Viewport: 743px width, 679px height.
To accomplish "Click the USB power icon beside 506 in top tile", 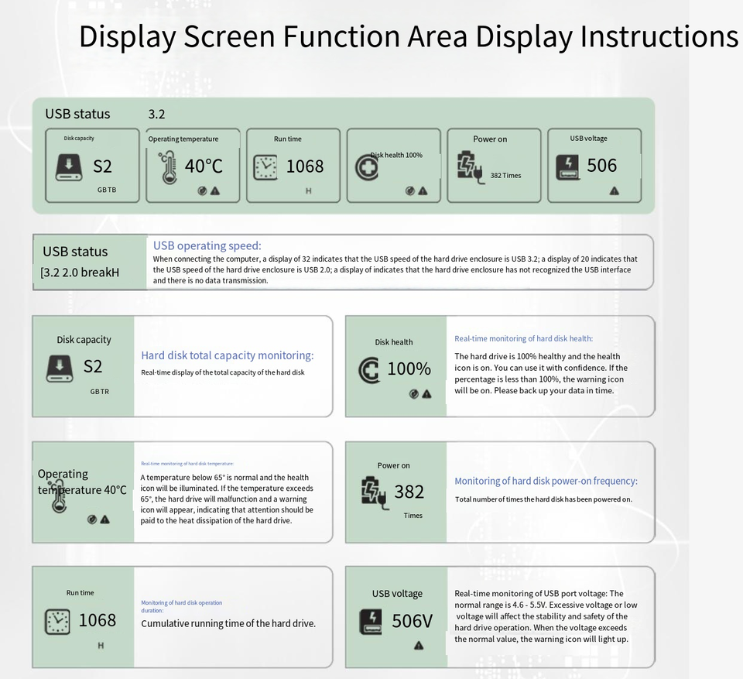I will (x=567, y=167).
